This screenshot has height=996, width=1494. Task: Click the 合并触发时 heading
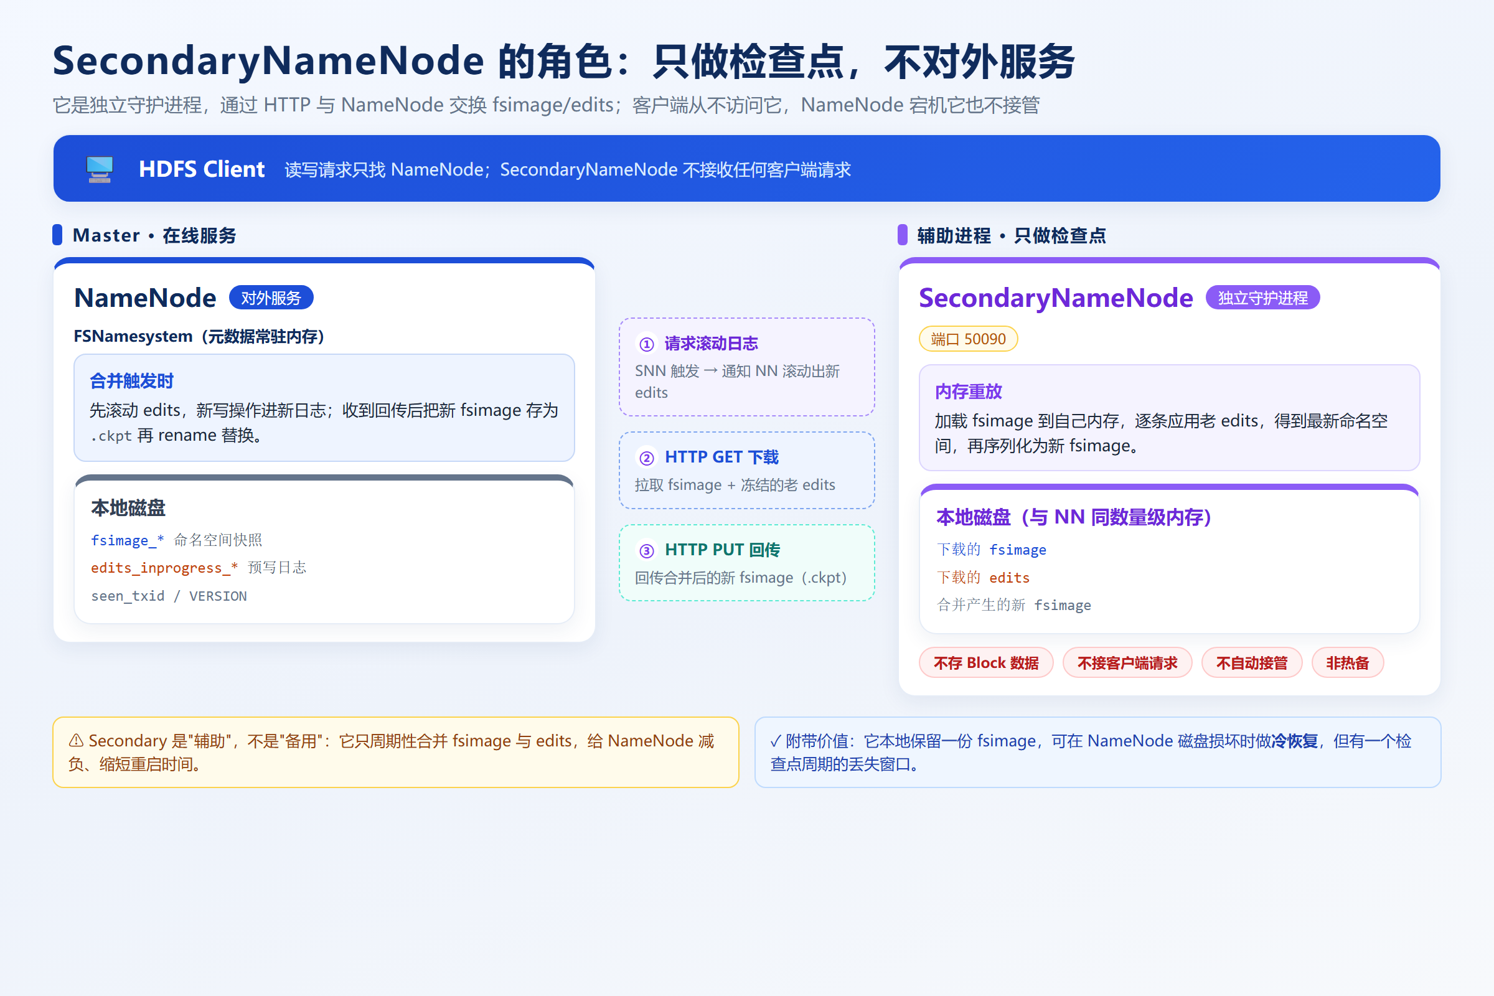131,381
